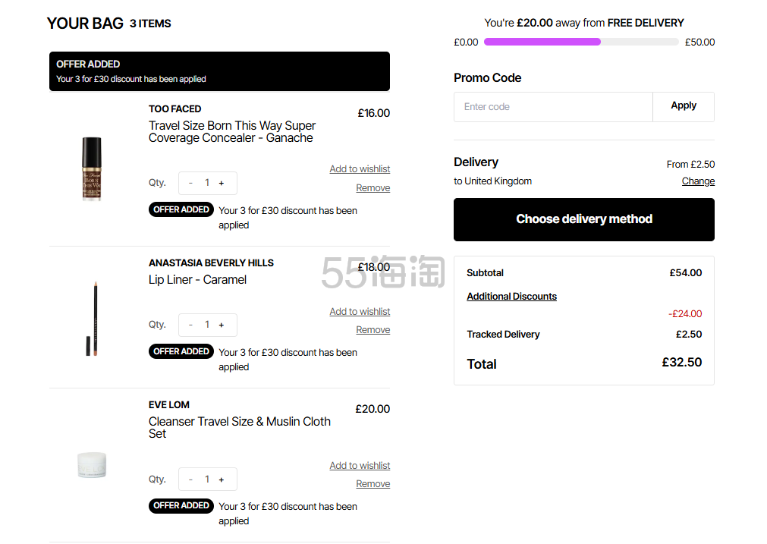The image size is (767, 544).
Task: Click the Too Faced concealer product image
Action: 92,168
